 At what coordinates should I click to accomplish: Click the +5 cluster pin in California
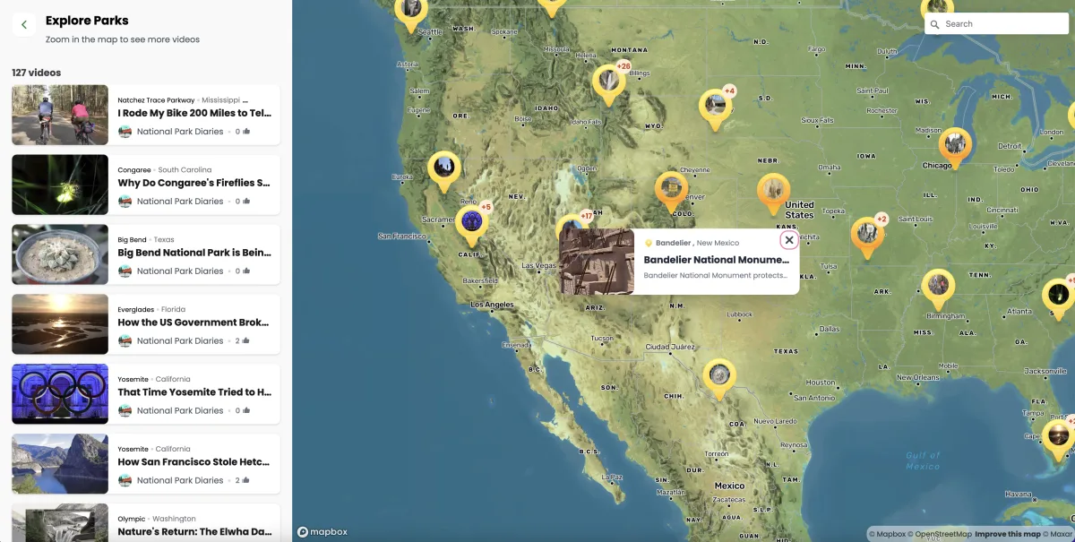point(472,225)
